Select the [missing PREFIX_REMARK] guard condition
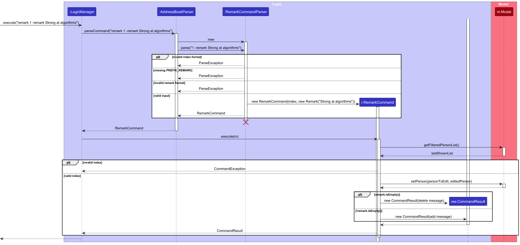520x245 pixels. pos(173,70)
